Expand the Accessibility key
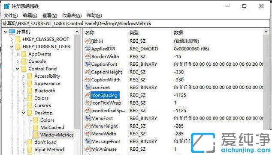The image size is (272, 155). pyautogui.click(x=24, y=76)
